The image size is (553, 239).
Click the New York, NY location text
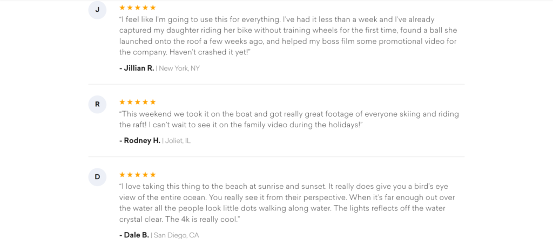pos(179,69)
